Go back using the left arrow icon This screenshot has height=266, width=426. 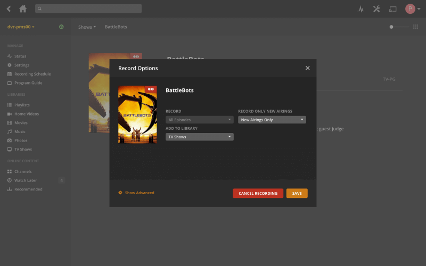tap(9, 9)
